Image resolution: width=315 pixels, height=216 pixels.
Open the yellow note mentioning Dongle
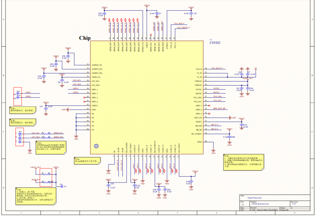click(x=51, y=147)
